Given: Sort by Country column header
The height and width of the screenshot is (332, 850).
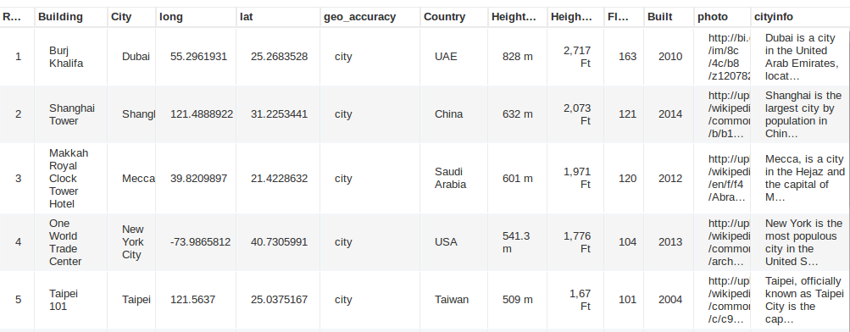Looking at the screenshot, I should point(454,17).
